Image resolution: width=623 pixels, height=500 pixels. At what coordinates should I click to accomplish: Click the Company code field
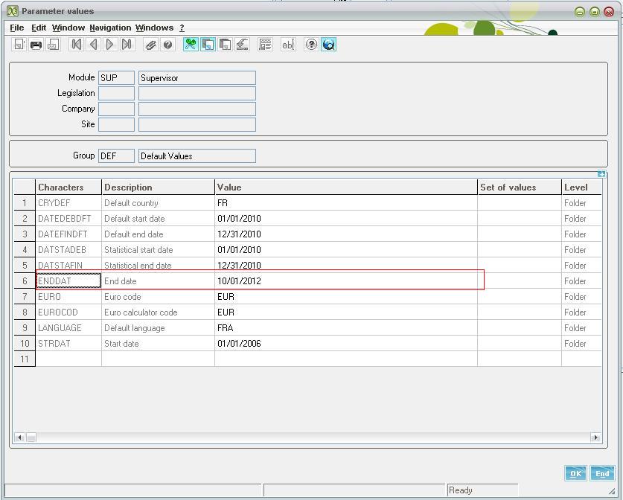pyautogui.click(x=116, y=109)
